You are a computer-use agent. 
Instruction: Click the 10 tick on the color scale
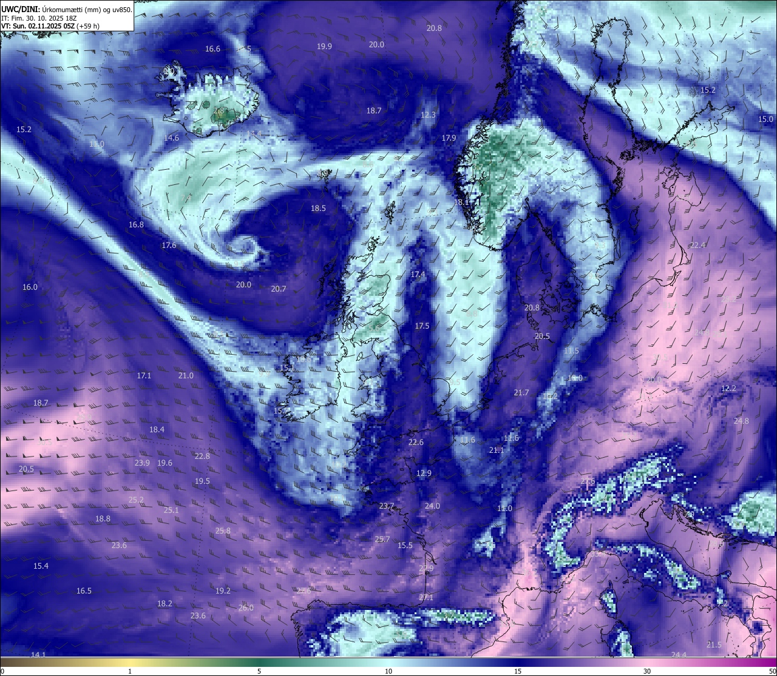tap(388, 671)
